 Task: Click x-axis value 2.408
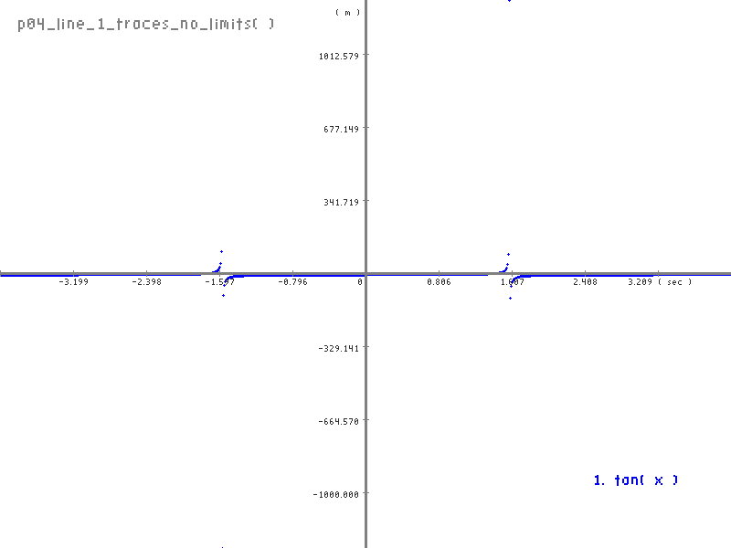click(x=585, y=282)
